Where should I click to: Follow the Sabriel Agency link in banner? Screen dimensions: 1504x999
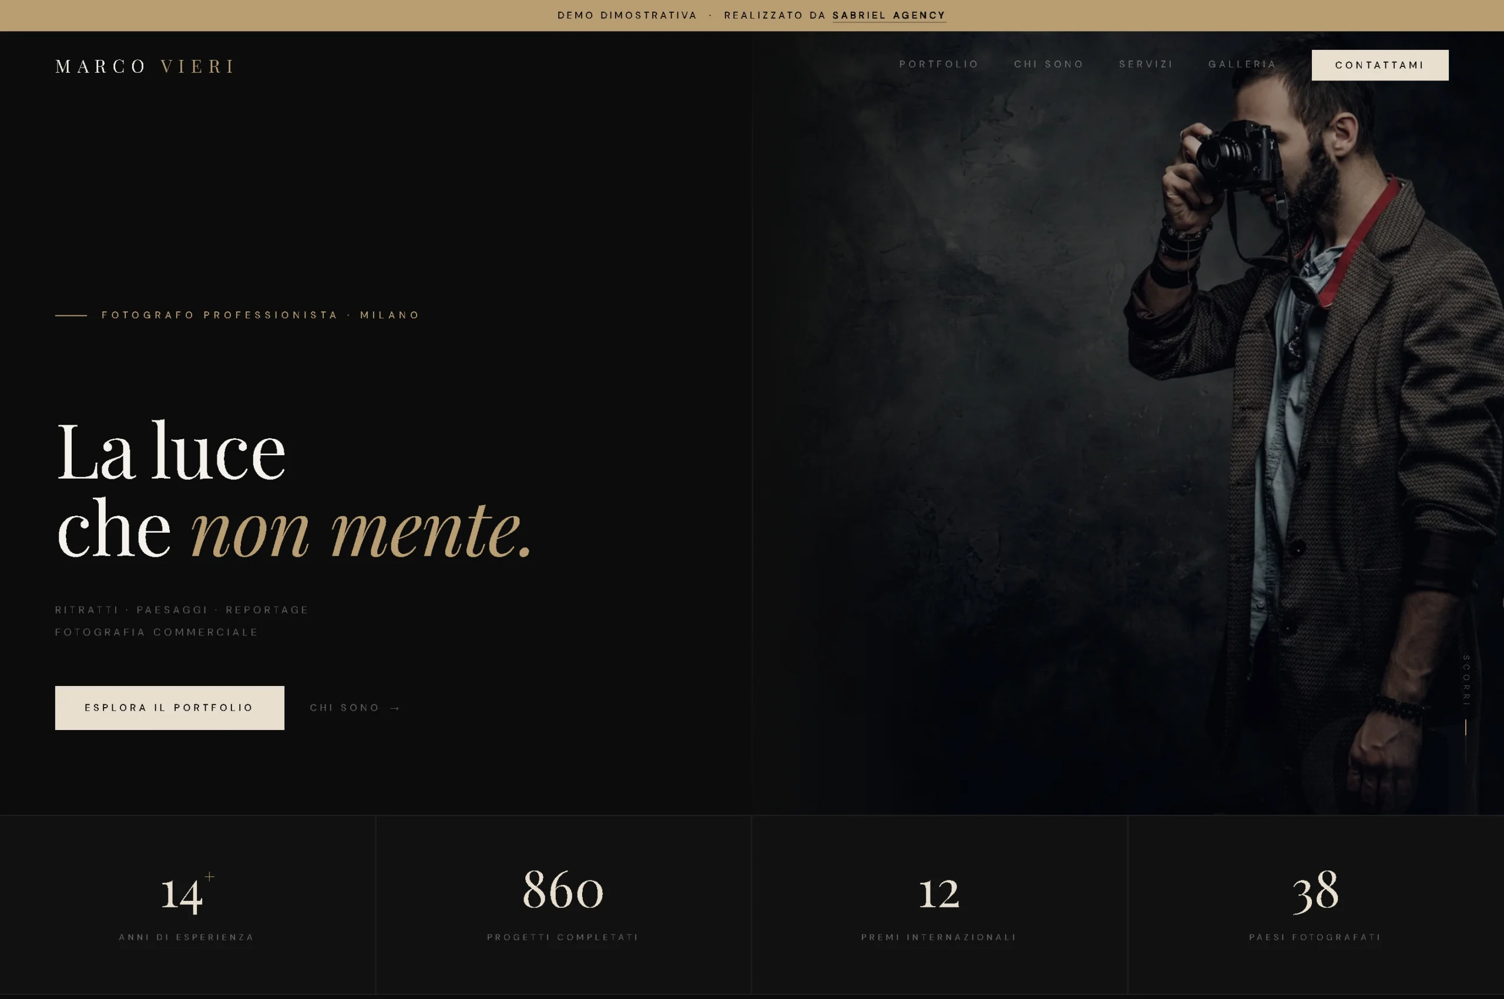tap(889, 15)
